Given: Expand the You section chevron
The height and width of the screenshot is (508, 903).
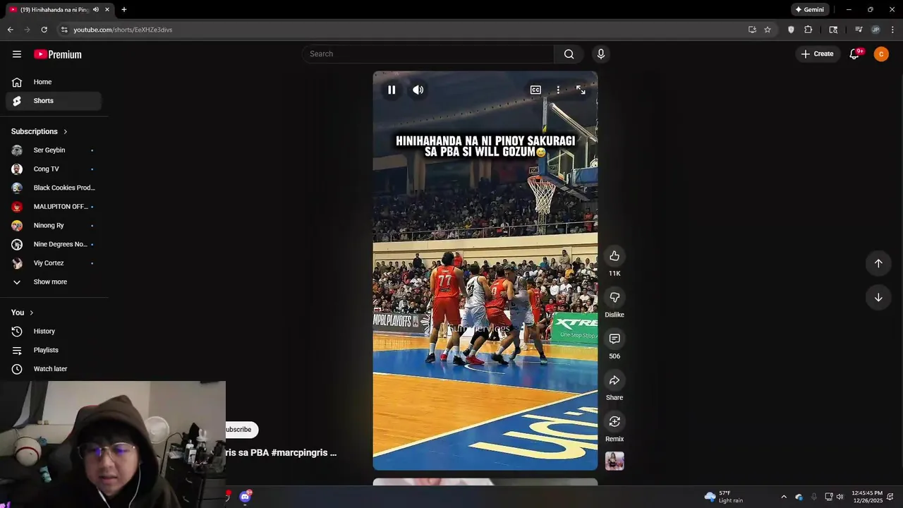Looking at the screenshot, I should pos(32,313).
